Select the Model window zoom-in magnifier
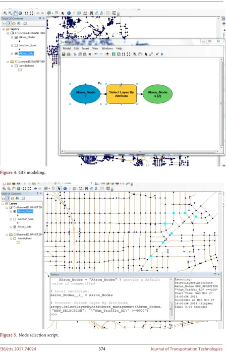This screenshot has width=226, height=352. point(135,54)
